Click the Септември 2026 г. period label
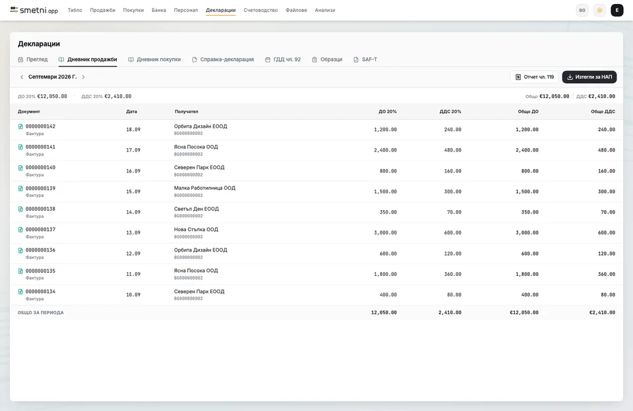This screenshot has width=633, height=411. pos(53,77)
